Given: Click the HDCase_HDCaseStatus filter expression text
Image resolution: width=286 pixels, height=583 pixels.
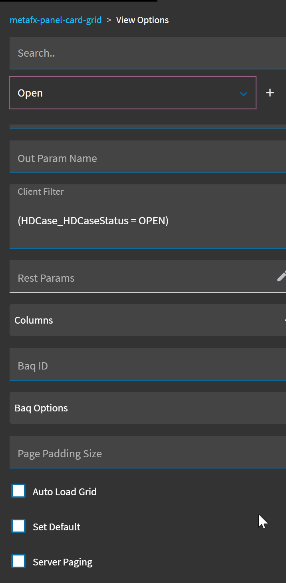Looking at the screenshot, I should click(x=93, y=221).
